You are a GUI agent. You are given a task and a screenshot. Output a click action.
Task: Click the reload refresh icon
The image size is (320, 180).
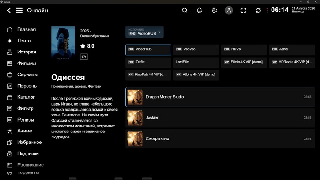tap(258, 11)
